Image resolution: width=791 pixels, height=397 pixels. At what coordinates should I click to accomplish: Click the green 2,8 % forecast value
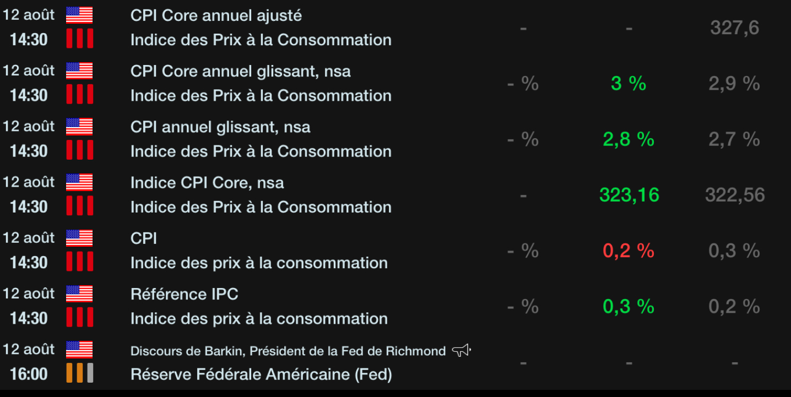point(629,139)
